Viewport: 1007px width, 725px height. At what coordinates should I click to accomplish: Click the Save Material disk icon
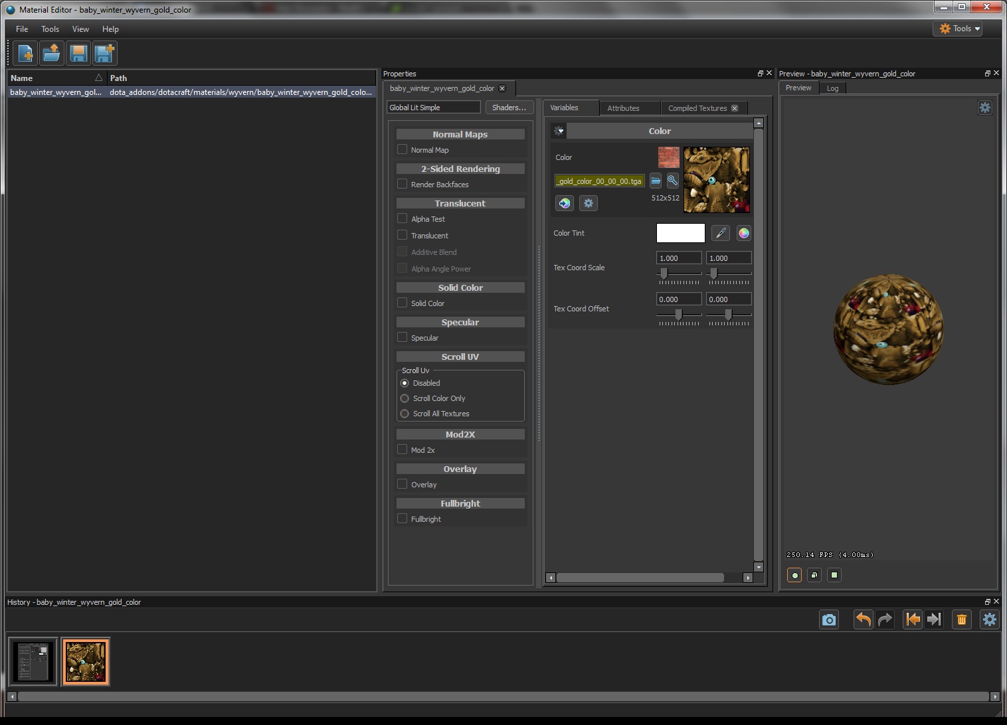coord(78,53)
